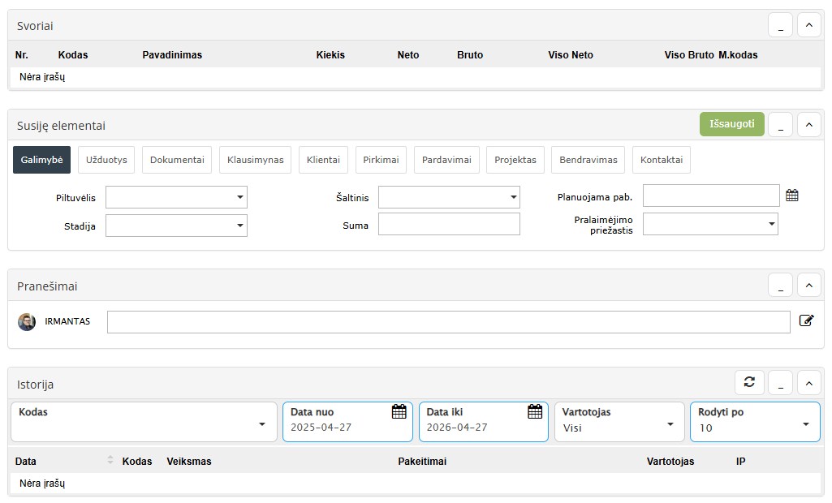Click the Suma input field

coord(449,224)
